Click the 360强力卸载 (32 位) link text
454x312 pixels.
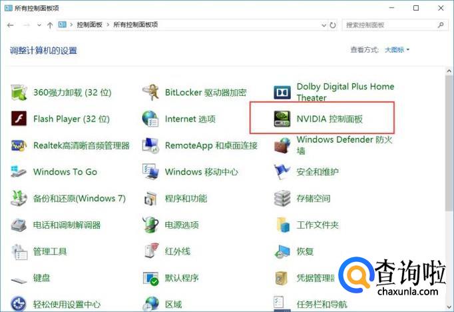(x=73, y=93)
